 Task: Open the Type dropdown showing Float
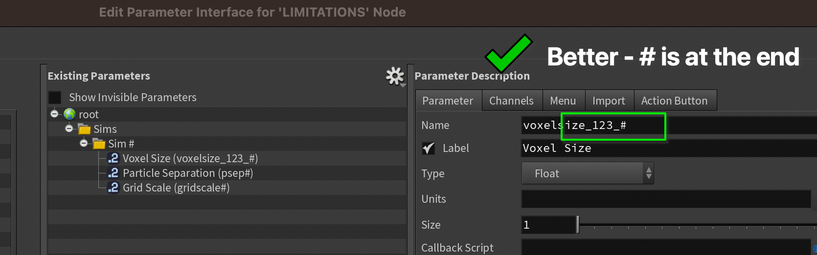tap(587, 173)
